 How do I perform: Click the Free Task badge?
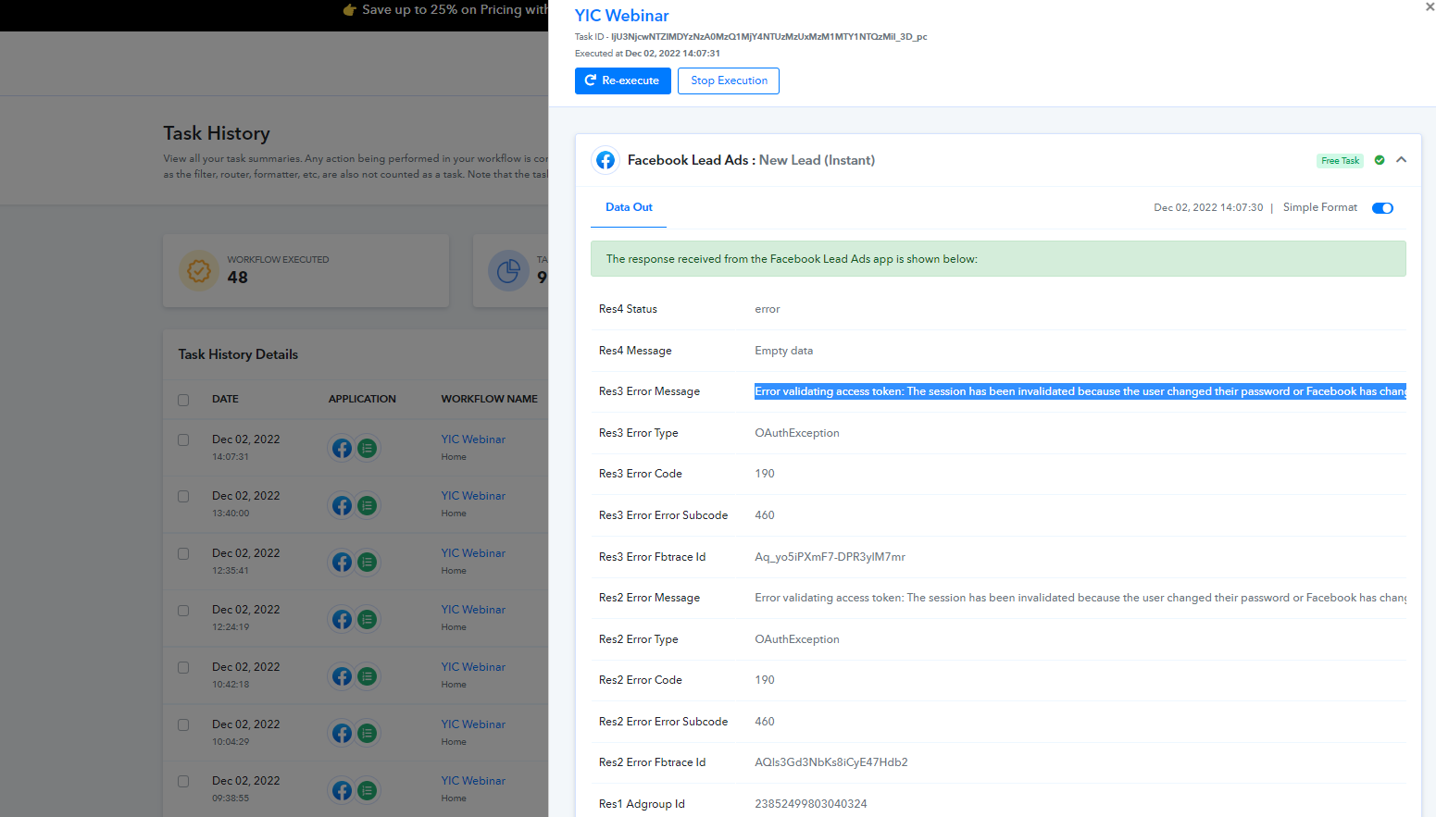point(1340,161)
